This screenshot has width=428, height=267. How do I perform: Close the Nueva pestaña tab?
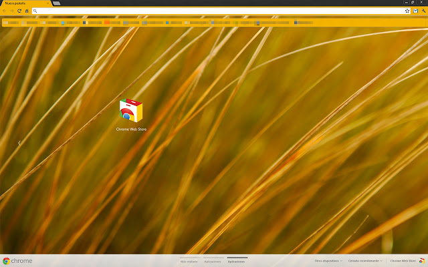tap(47, 3)
